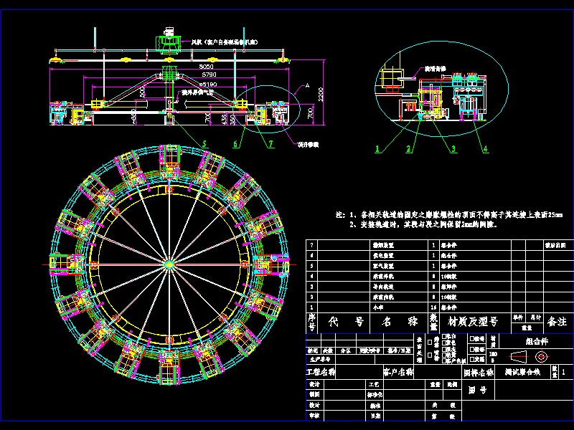This screenshot has height=430, width=574.
Task: Click the 图样名称 label
Action: click(x=479, y=373)
